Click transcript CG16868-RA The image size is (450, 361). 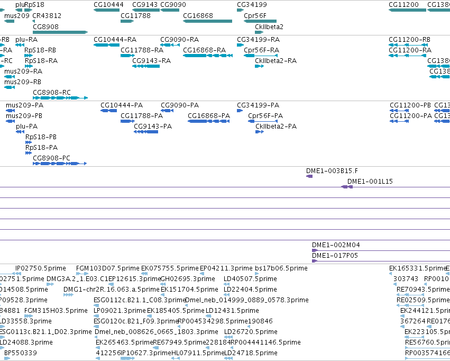point(204,50)
